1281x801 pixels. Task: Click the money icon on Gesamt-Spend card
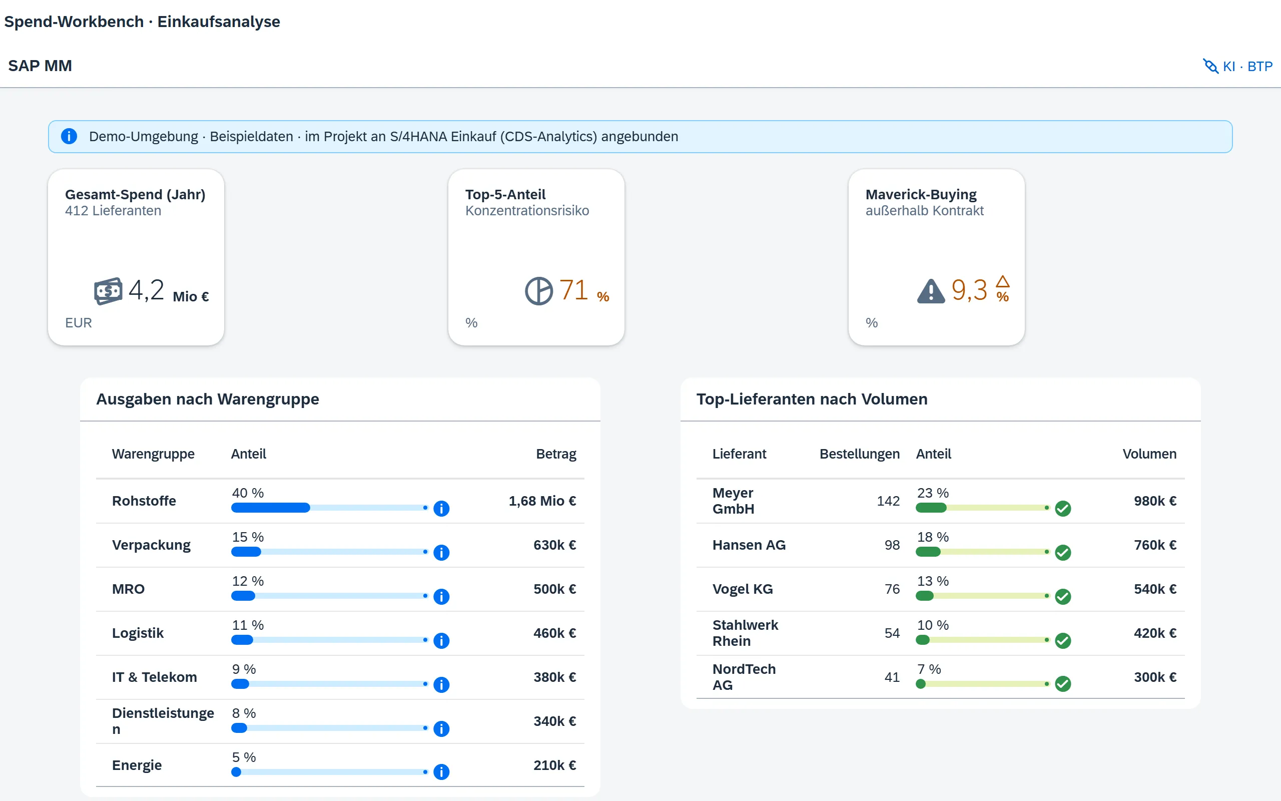(x=108, y=290)
